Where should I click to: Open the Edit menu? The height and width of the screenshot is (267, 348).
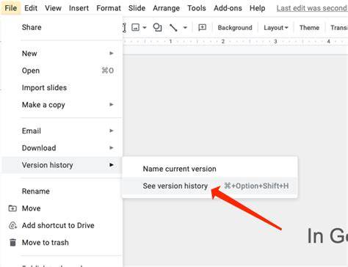(31, 8)
